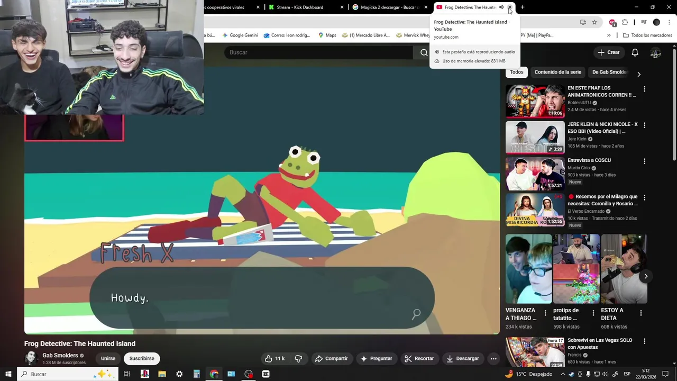677x381 pixels.
Task: Open Chrome extensions puzzle icon
Action: click(x=625, y=22)
